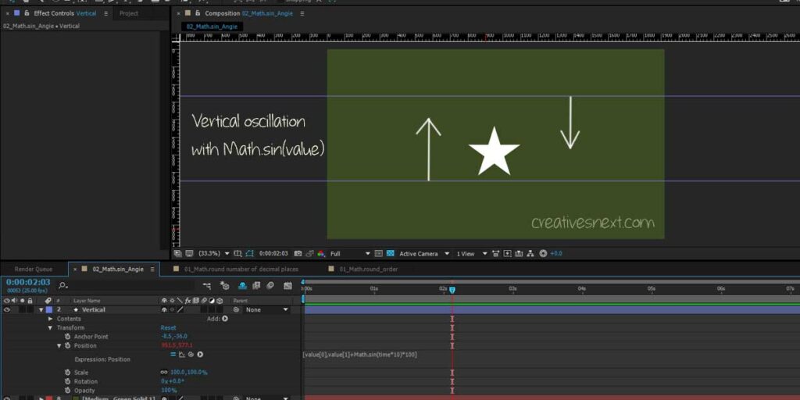
Task: Click Fast Previews icon
Action: point(507,254)
